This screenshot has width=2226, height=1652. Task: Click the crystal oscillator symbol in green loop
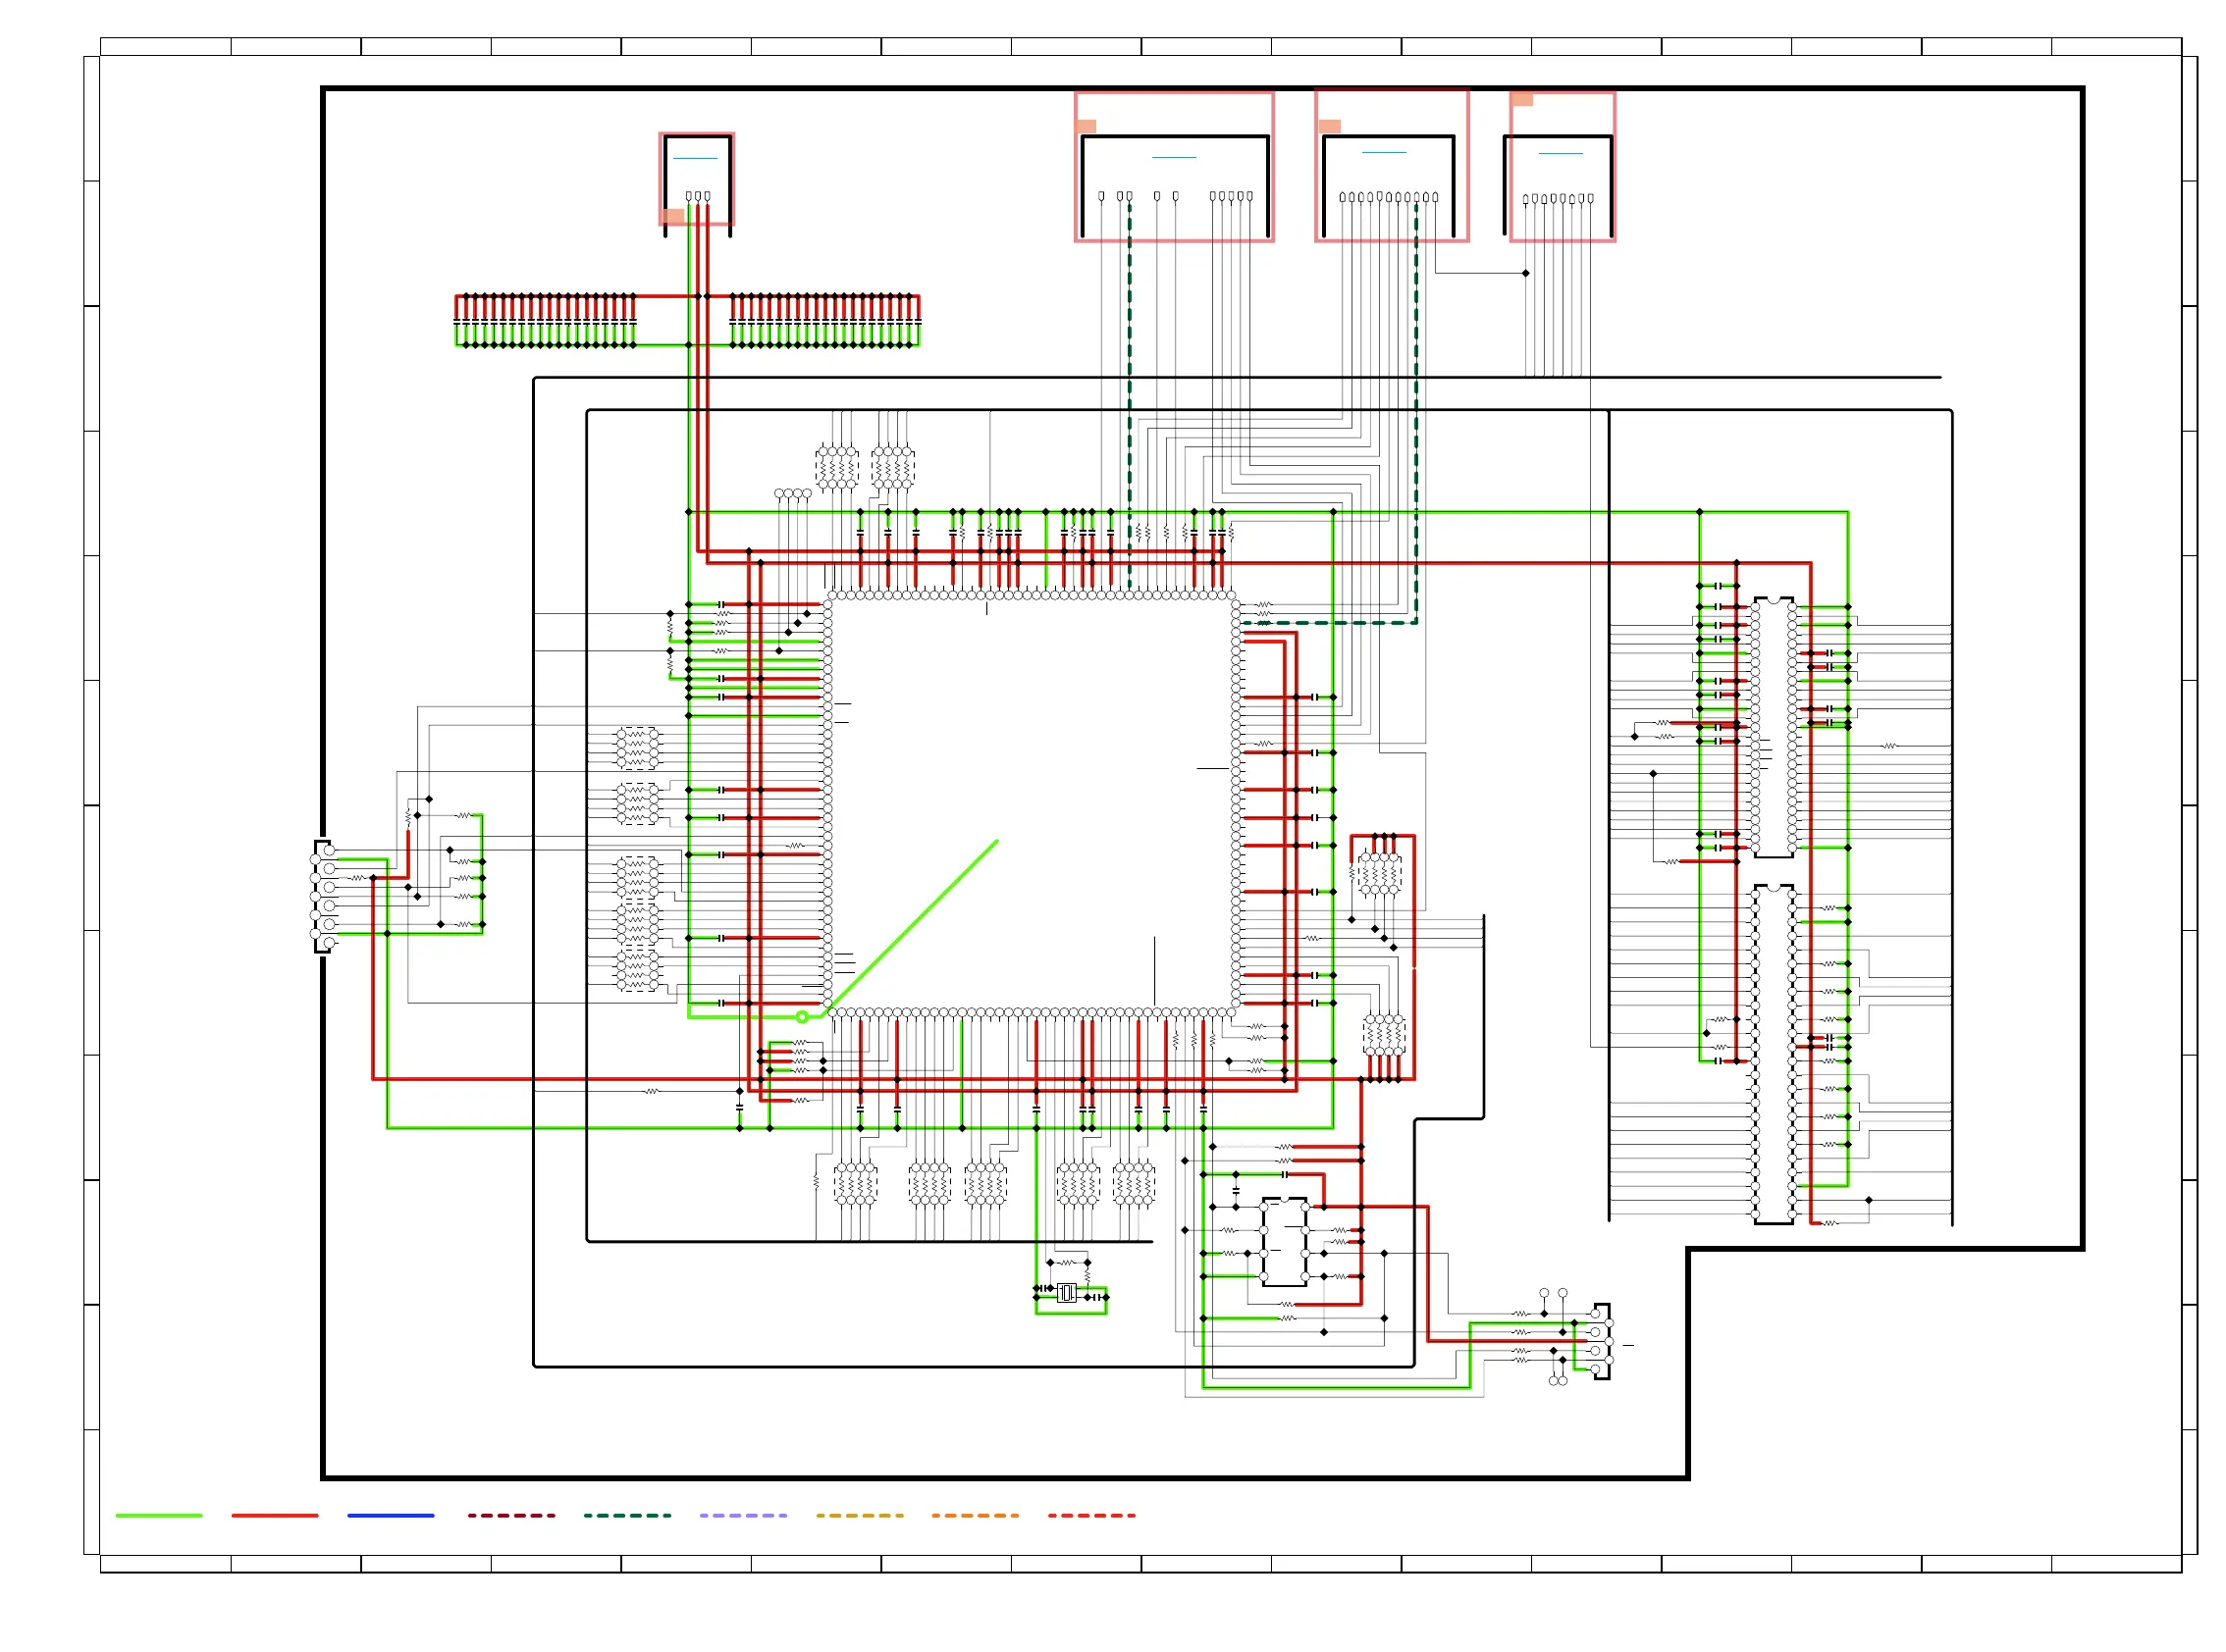coord(1066,1293)
